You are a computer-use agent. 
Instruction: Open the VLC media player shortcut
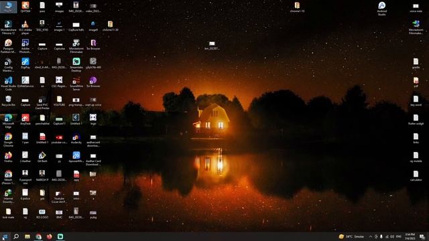click(25, 27)
